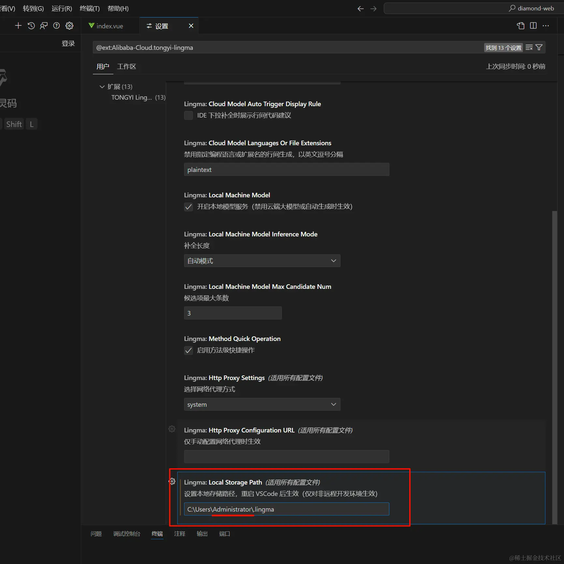Click the diamond-web command center search
Viewport: 564px width, 564px height.
(x=474, y=8)
